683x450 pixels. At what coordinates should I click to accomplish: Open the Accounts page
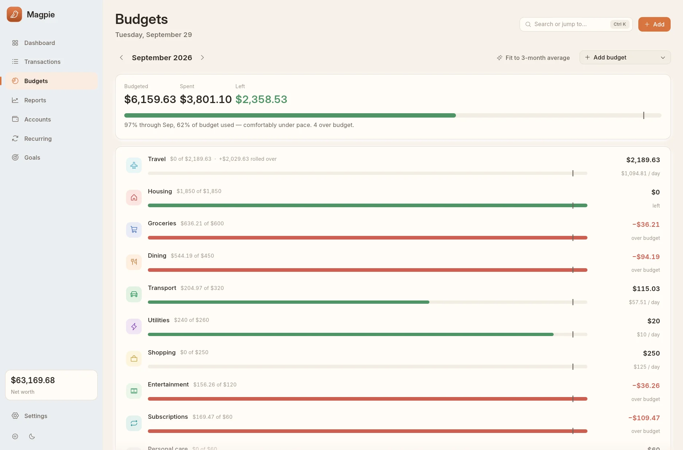[51, 119]
